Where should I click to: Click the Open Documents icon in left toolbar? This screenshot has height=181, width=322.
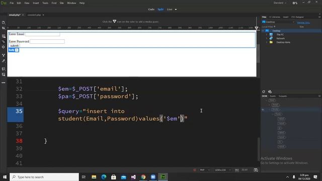[4, 22]
